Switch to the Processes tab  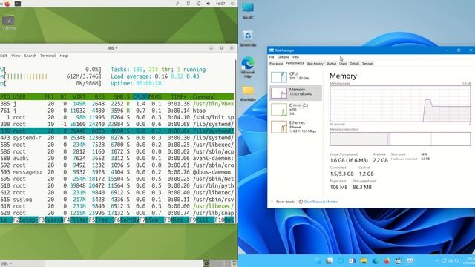[276, 64]
